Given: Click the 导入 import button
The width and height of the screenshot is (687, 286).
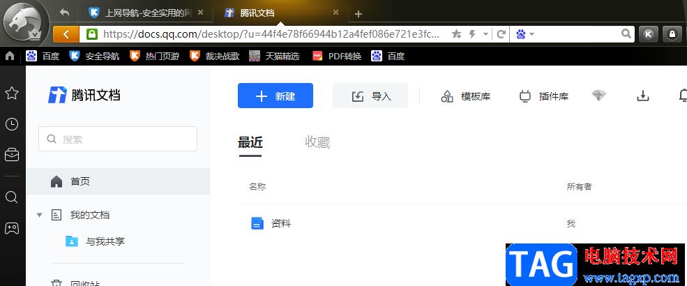Looking at the screenshot, I should point(370,96).
